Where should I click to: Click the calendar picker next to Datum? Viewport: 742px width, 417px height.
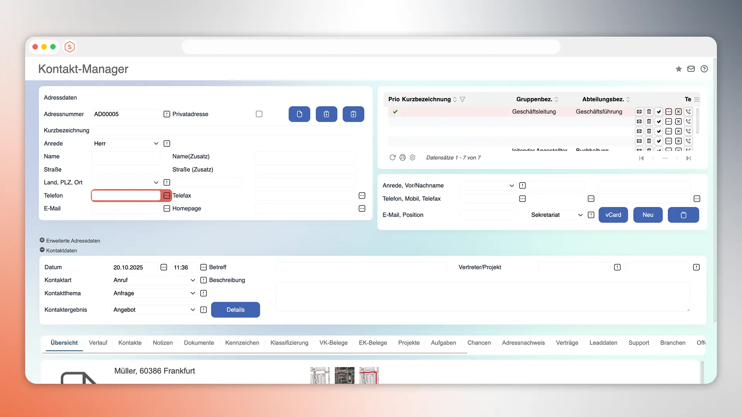164,267
